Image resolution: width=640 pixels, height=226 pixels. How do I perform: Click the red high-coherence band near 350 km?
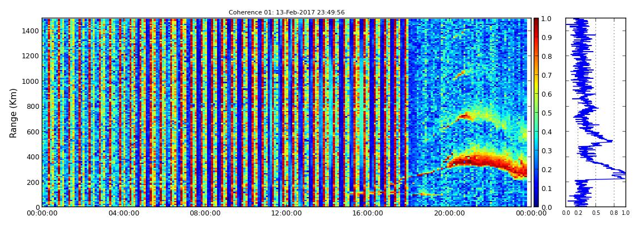(x=481, y=160)
